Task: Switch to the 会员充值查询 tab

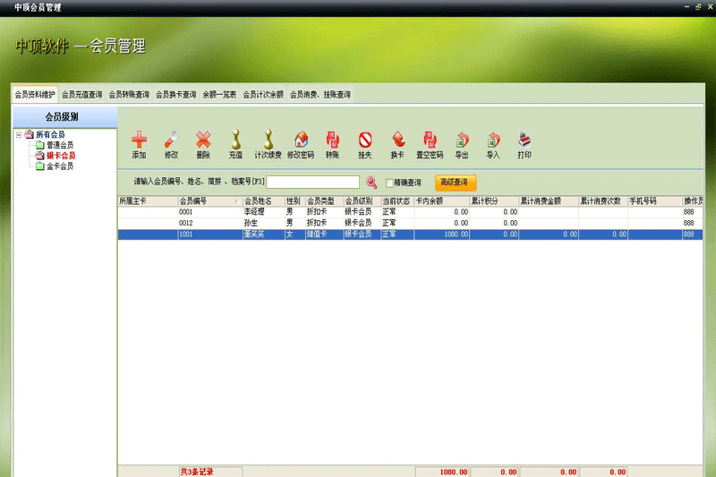Action: tap(82, 95)
